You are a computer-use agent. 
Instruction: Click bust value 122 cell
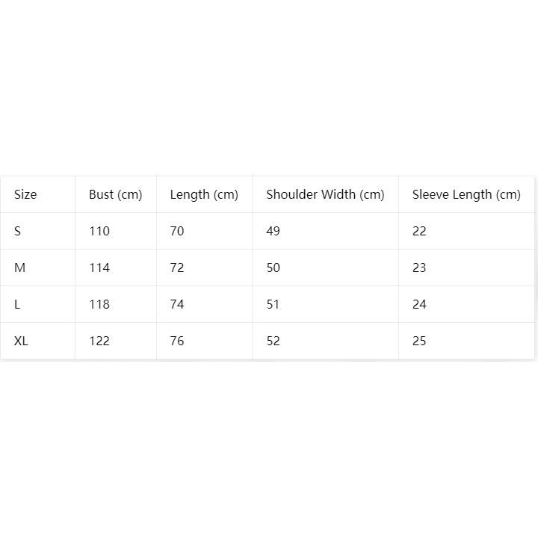click(x=116, y=341)
